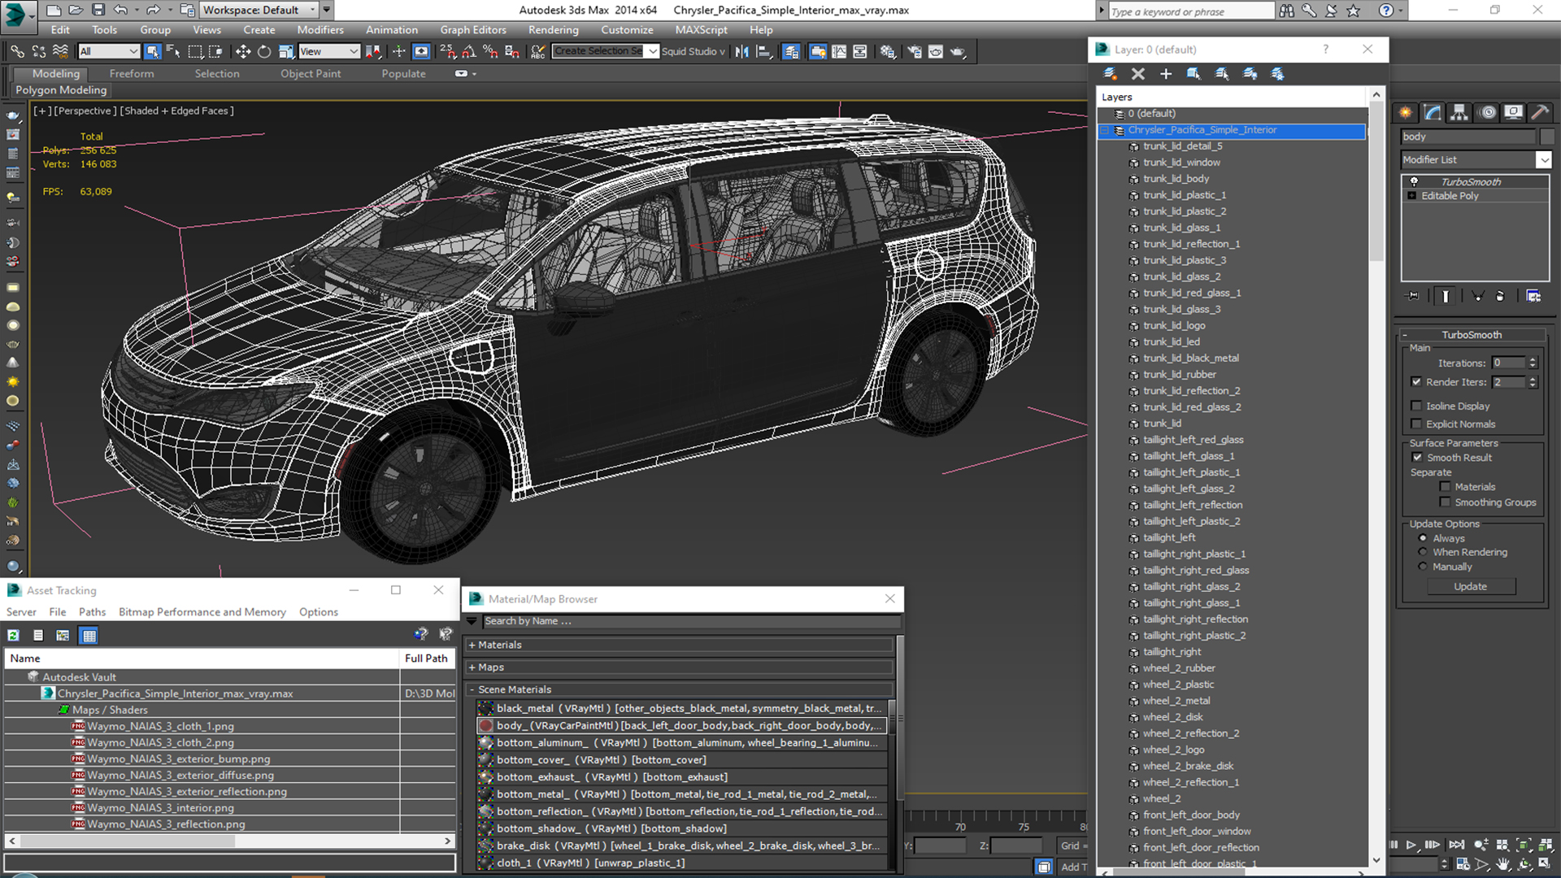This screenshot has height=878, width=1561.
Task: Click the Mirror tool icon
Action: coord(741,51)
